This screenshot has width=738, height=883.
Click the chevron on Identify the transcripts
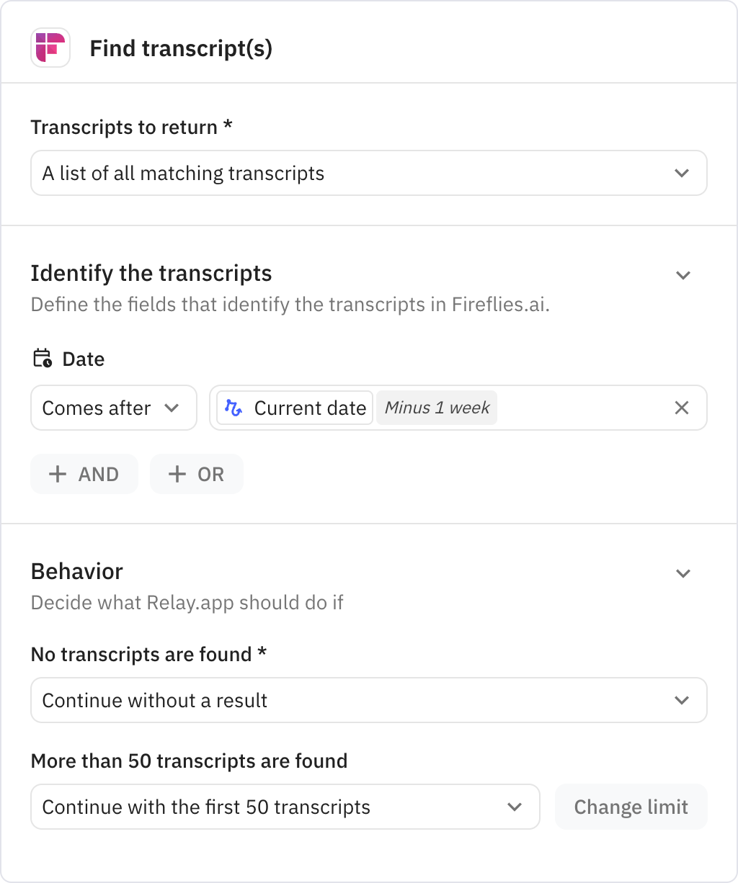683,275
